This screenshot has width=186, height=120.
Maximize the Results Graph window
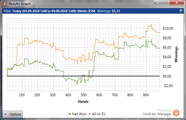(166, 3)
